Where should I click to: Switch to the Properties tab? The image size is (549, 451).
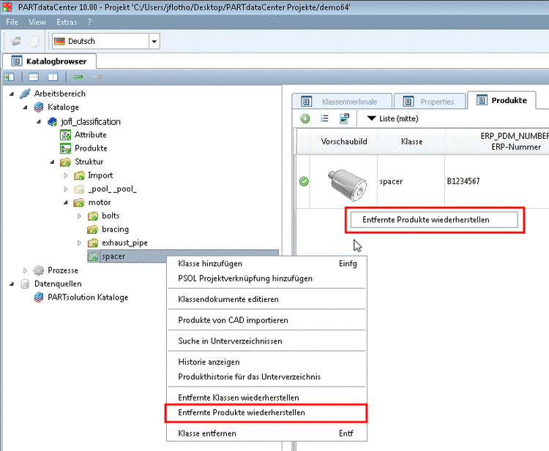430,102
